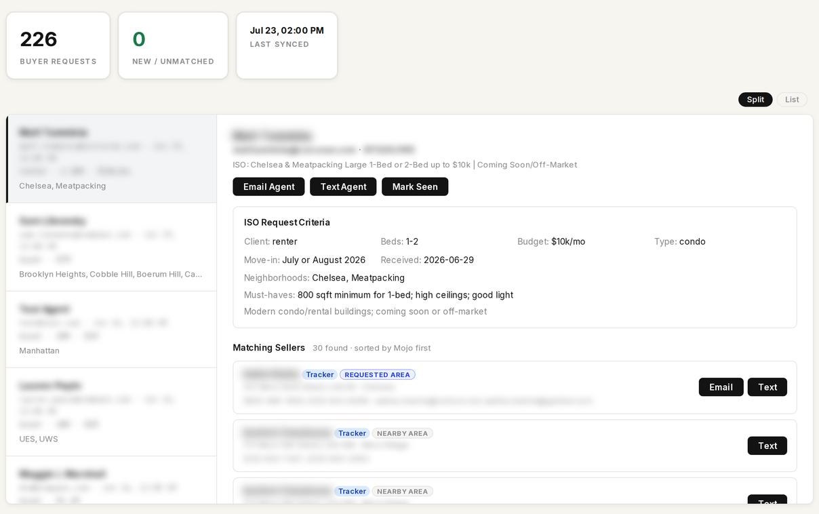Click the move-in value July or August 2026
The width and height of the screenshot is (819, 514).
323,260
